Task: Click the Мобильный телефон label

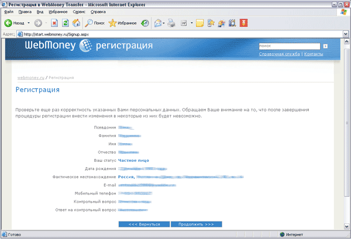Action: coord(95,193)
